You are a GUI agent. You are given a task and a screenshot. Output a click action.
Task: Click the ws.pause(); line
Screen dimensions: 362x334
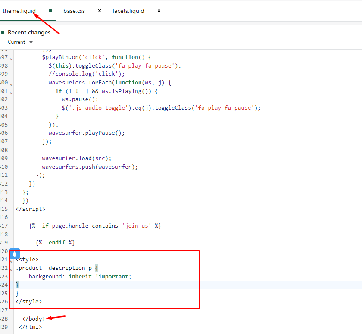80,99
